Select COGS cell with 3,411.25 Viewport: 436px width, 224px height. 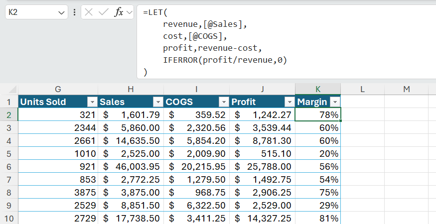click(x=196, y=218)
